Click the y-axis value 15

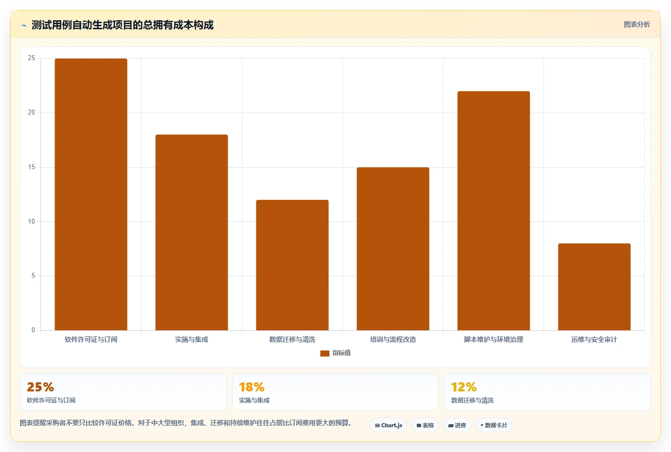[x=31, y=167]
